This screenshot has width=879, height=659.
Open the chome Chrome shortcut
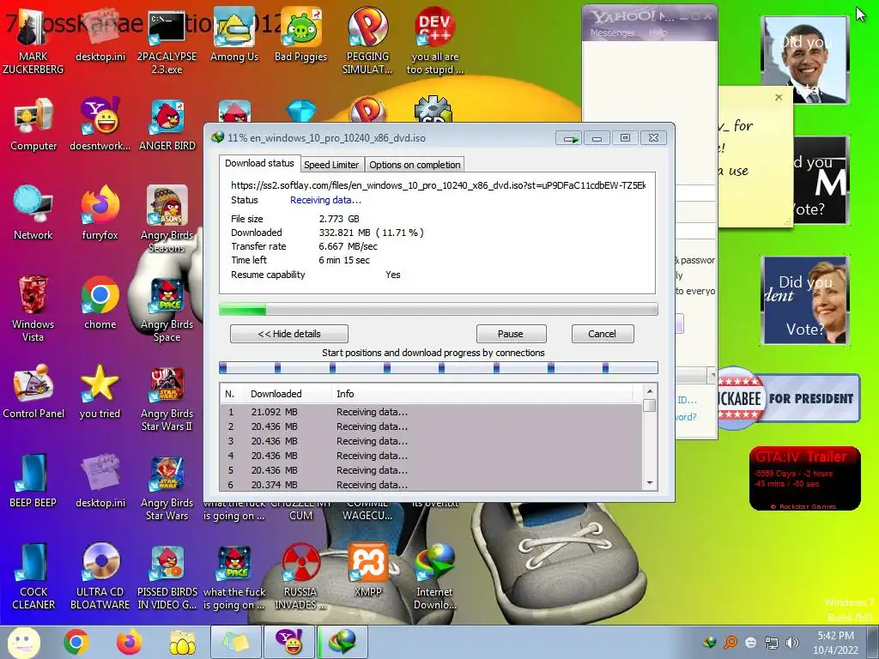100,303
